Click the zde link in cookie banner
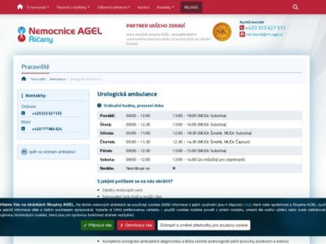 tap(246, 204)
